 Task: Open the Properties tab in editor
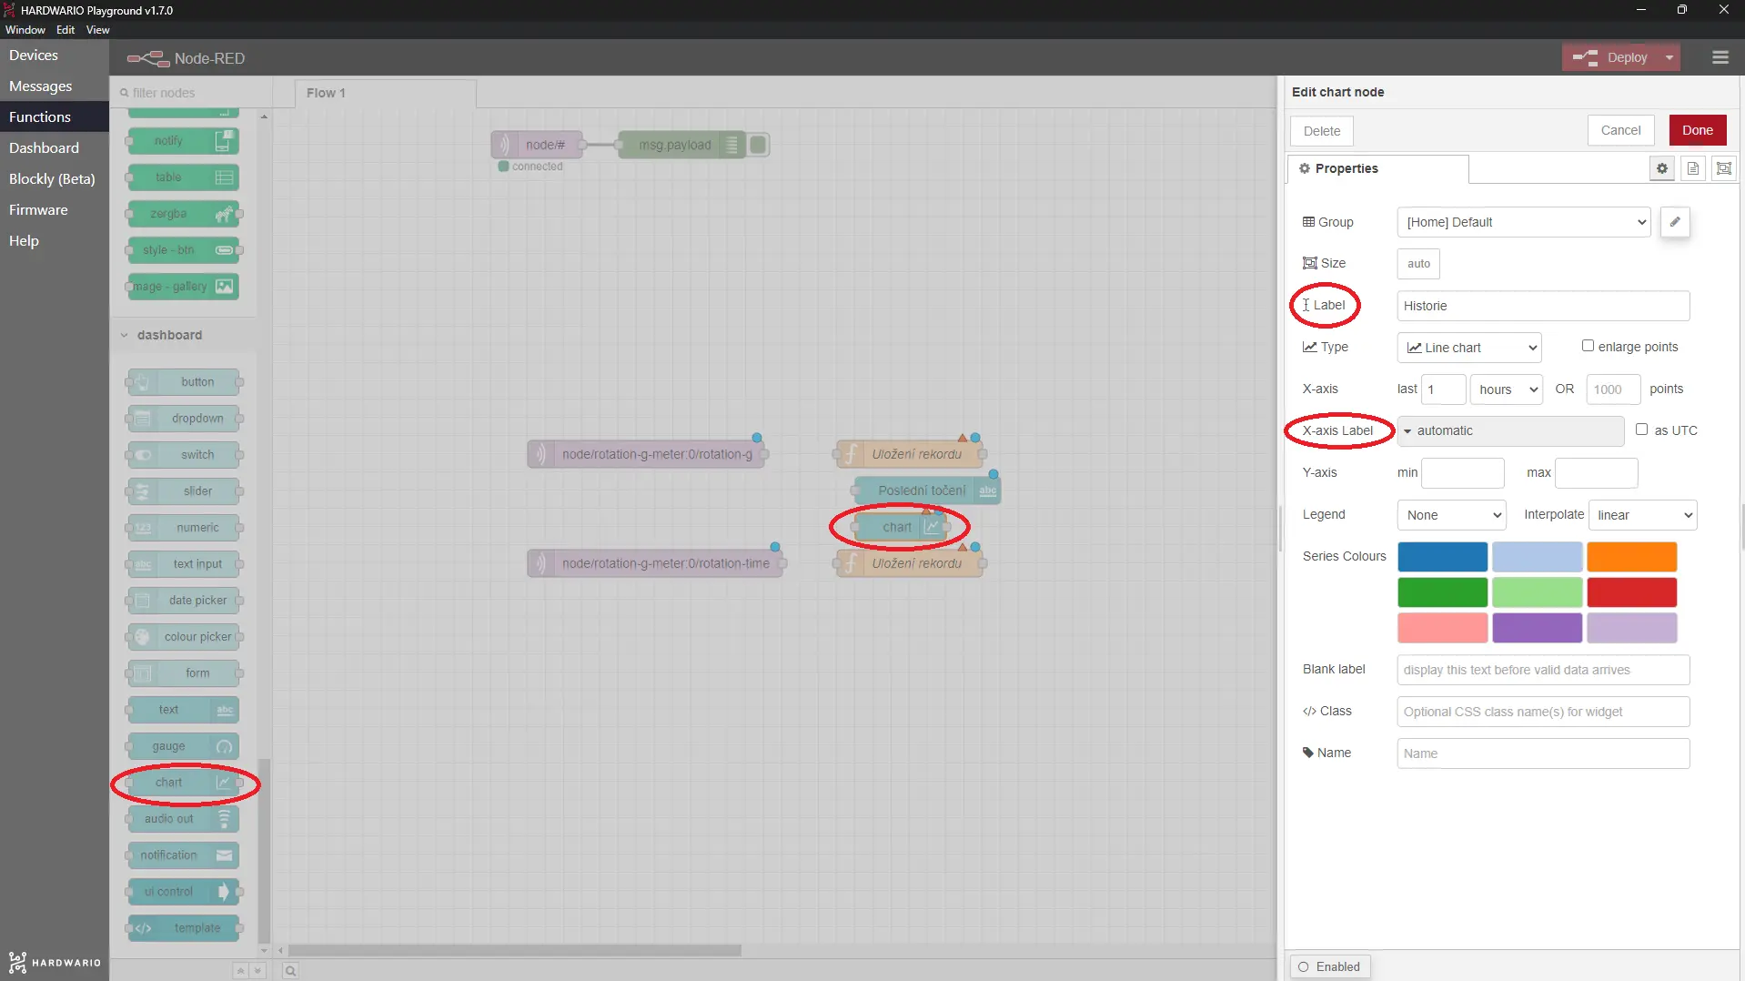(1377, 168)
